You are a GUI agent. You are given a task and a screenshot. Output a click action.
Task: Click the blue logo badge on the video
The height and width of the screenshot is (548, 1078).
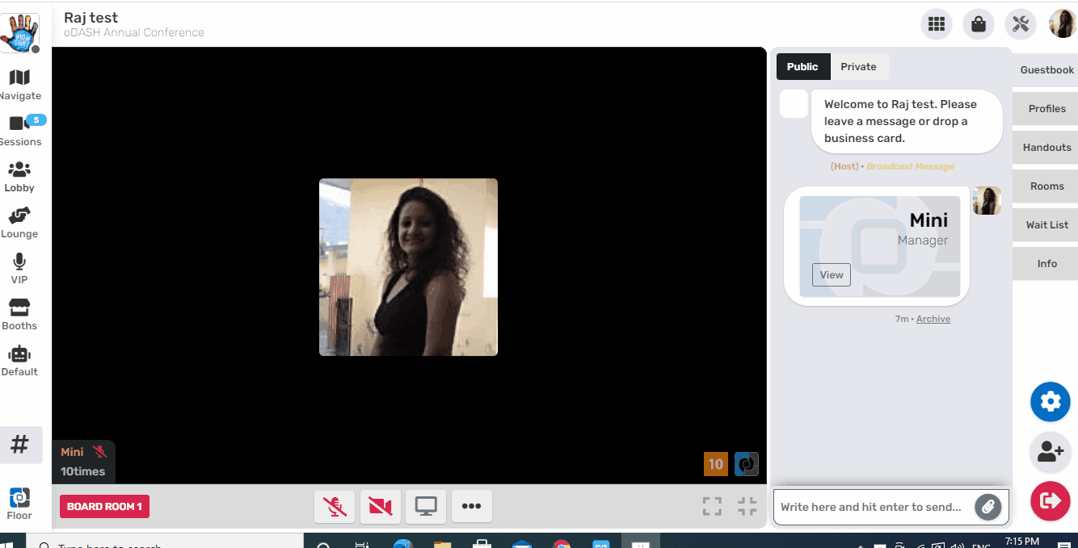(747, 464)
